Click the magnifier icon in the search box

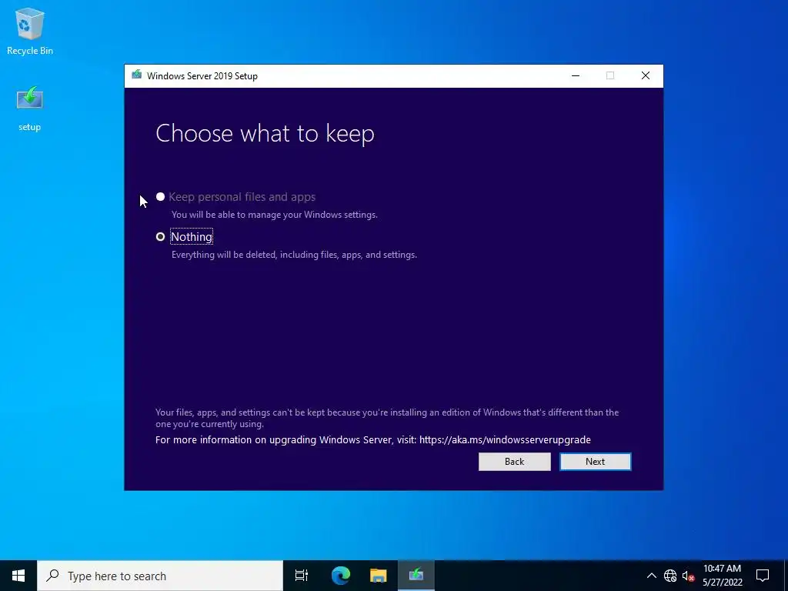coord(53,576)
